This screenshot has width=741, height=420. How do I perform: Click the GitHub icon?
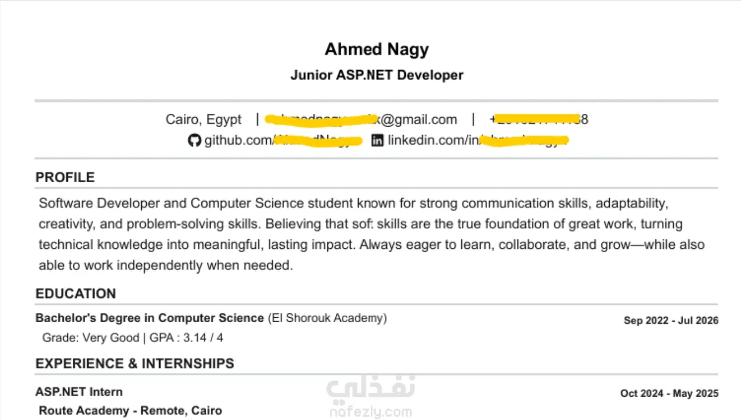point(194,141)
